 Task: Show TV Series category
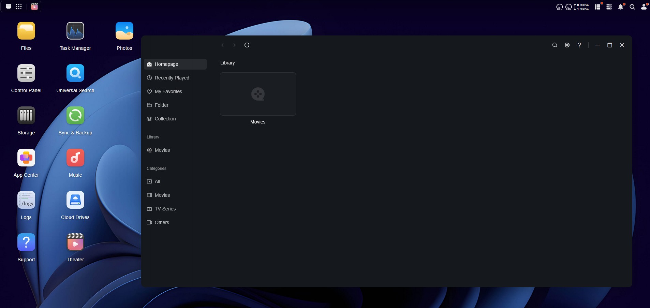pyautogui.click(x=165, y=209)
